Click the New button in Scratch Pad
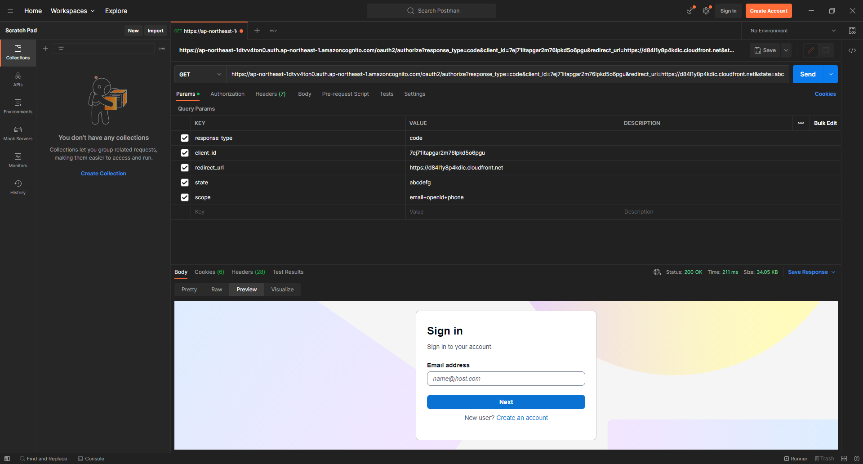Viewport: 863px width, 464px height. pos(133,31)
